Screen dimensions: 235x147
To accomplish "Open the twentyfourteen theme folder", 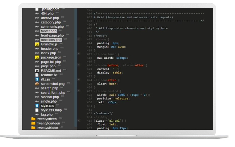I will click(48, 123).
